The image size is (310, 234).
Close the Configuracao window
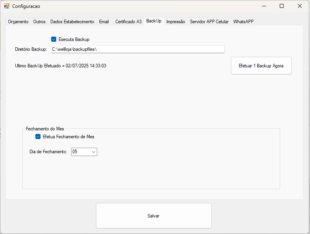300,6
